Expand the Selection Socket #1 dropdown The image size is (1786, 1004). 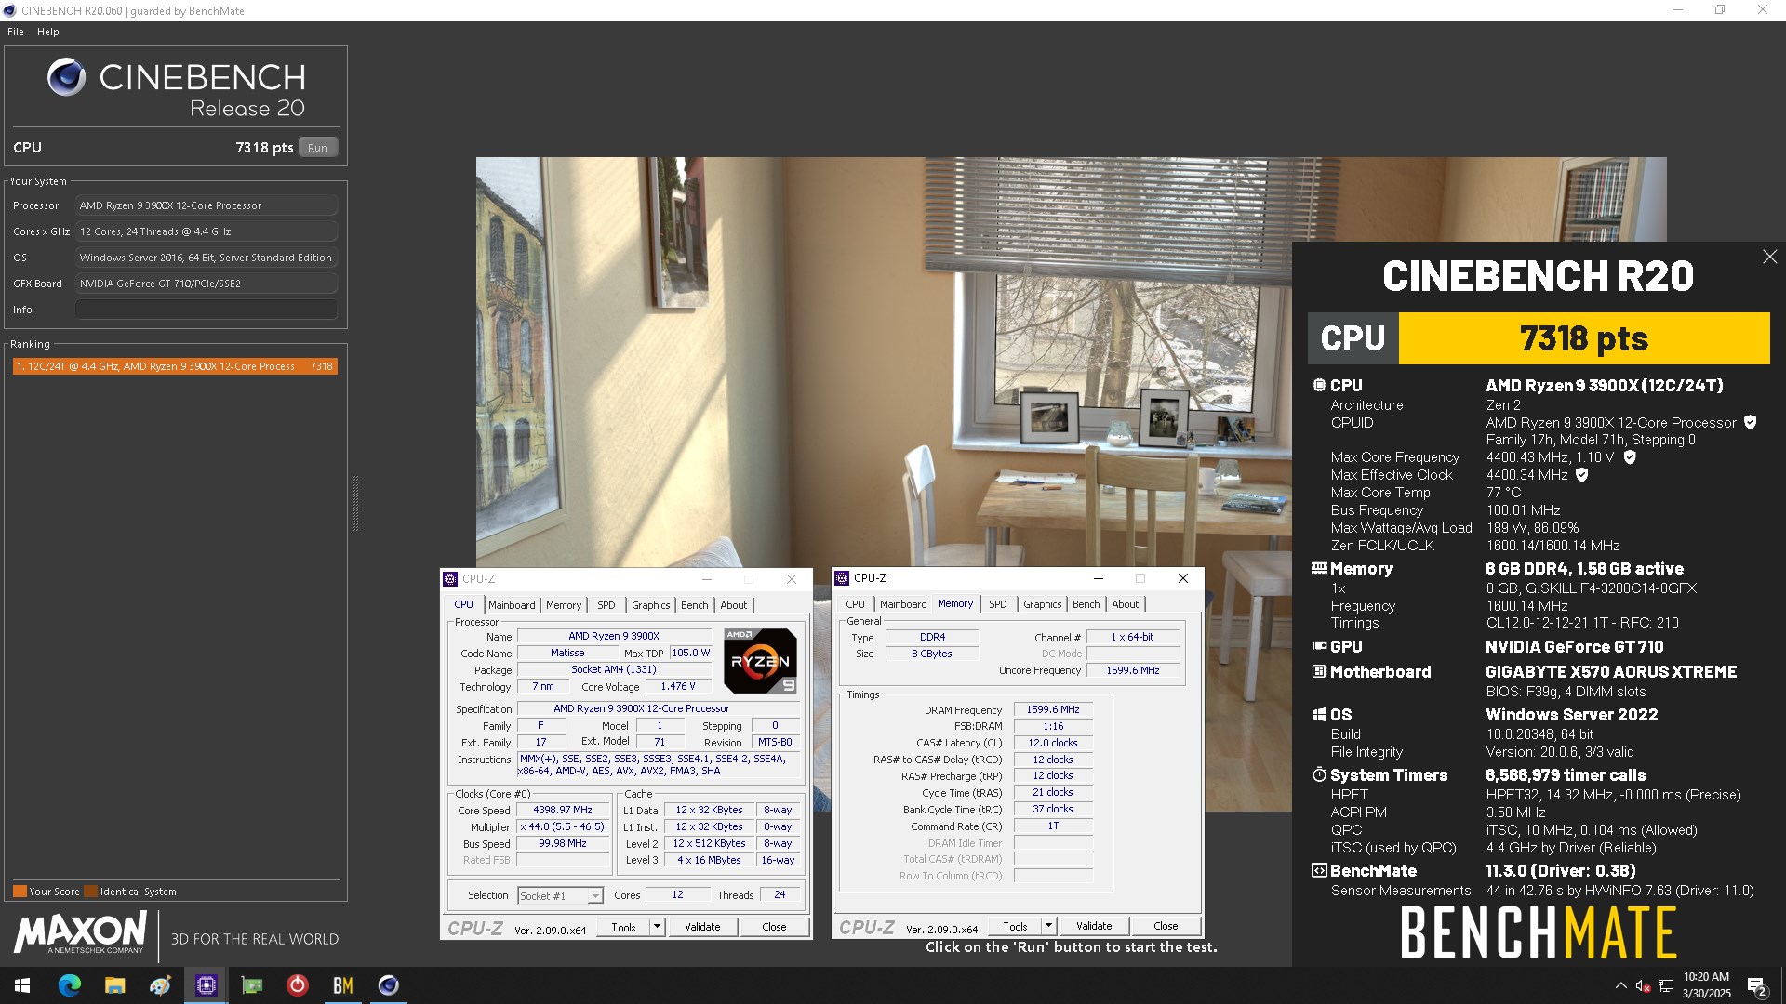(594, 895)
